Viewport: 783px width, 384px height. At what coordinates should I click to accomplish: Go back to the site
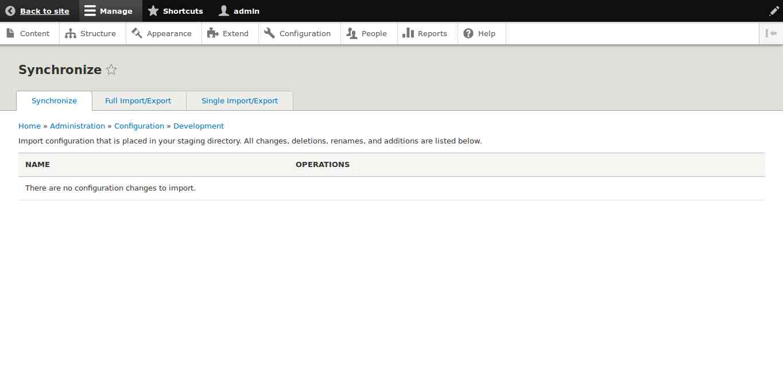(x=38, y=10)
